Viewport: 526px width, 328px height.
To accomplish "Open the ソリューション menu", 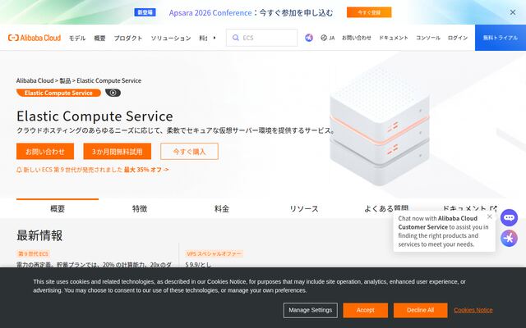I will click(171, 39).
